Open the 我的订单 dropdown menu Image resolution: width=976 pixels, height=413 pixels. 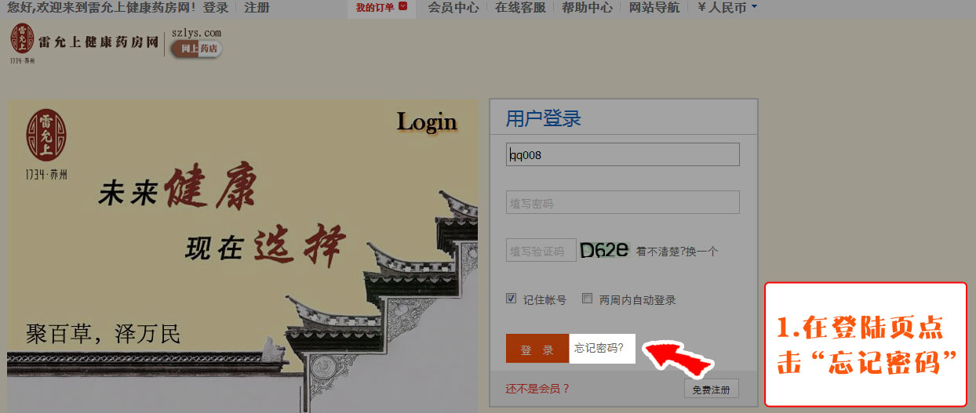coord(382,8)
